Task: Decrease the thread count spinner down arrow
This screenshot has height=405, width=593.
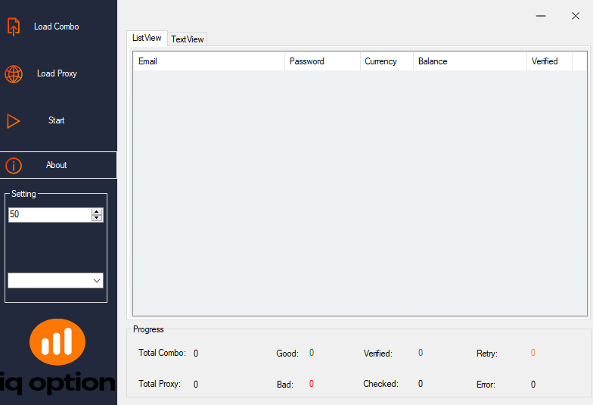Action: (x=97, y=218)
